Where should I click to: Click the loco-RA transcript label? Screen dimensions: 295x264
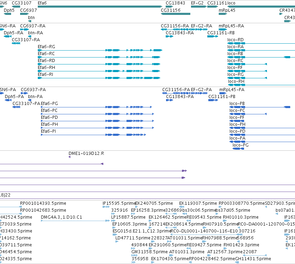click(235, 47)
